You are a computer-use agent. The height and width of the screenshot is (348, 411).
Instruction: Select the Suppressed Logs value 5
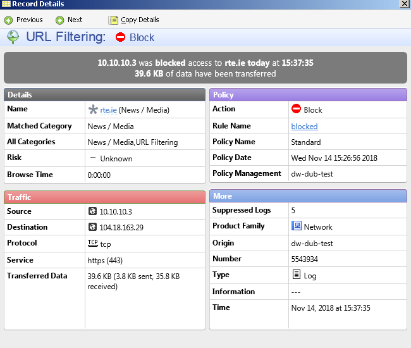click(293, 210)
